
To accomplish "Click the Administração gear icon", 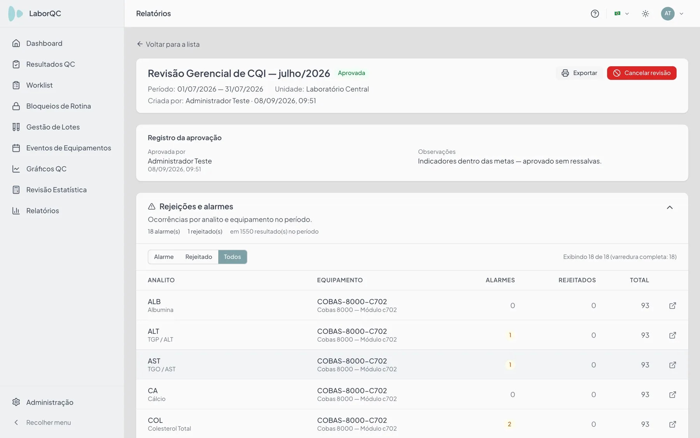I will pyautogui.click(x=16, y=402).
